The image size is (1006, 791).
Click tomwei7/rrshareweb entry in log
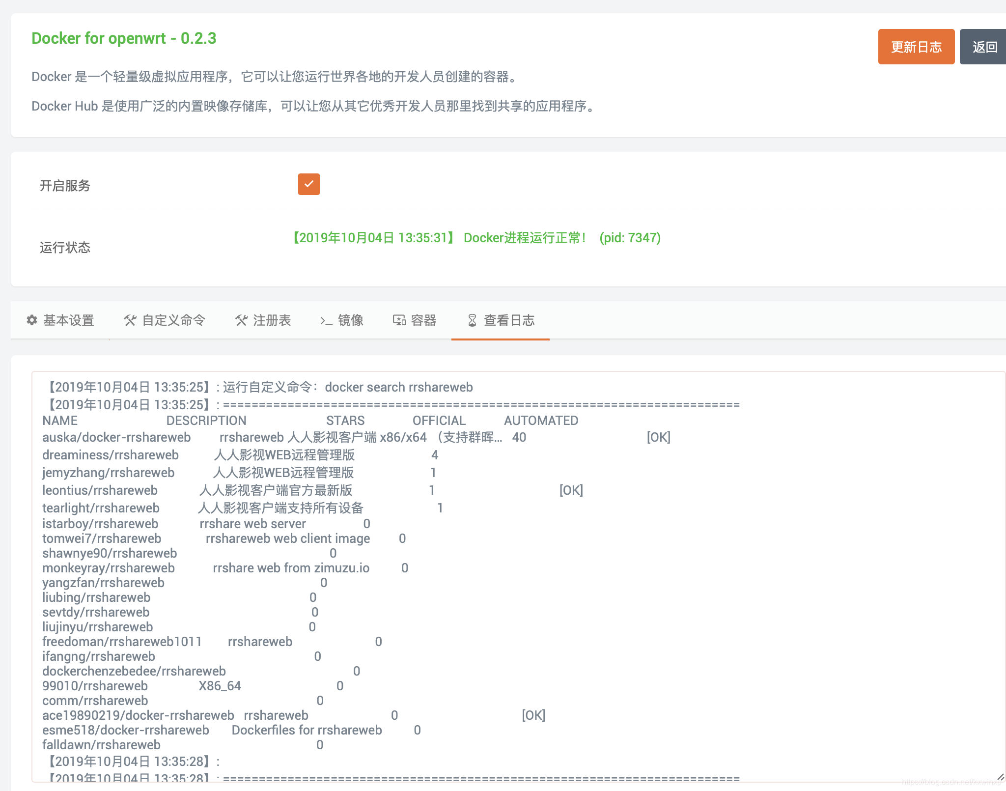[102, 538]
